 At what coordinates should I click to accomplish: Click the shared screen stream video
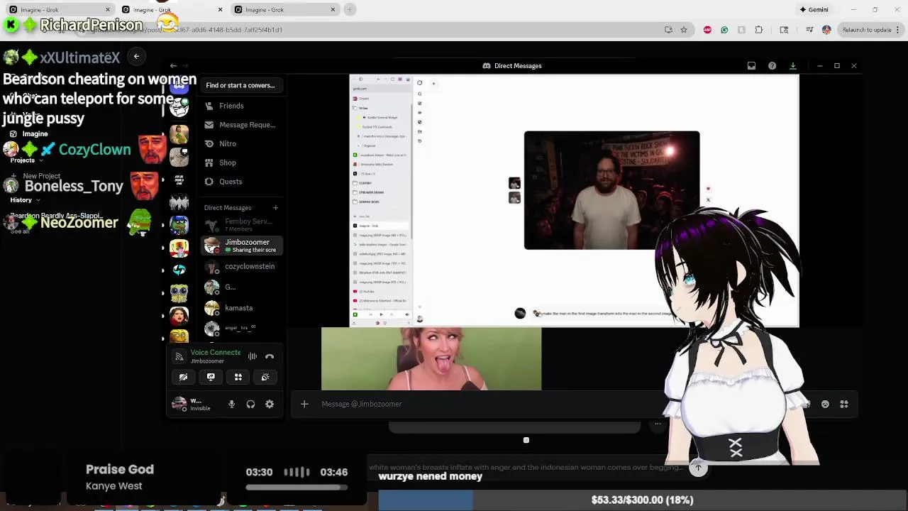coord(574,201)
